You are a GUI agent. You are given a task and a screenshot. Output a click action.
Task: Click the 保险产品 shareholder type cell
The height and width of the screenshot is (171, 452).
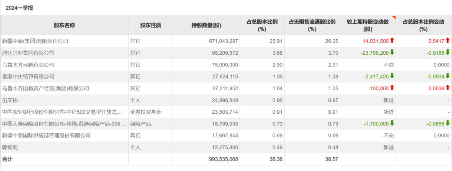coord(140,124)
